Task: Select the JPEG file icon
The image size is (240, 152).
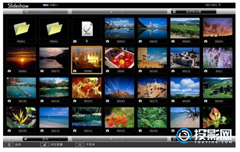Action: [87, 28]
